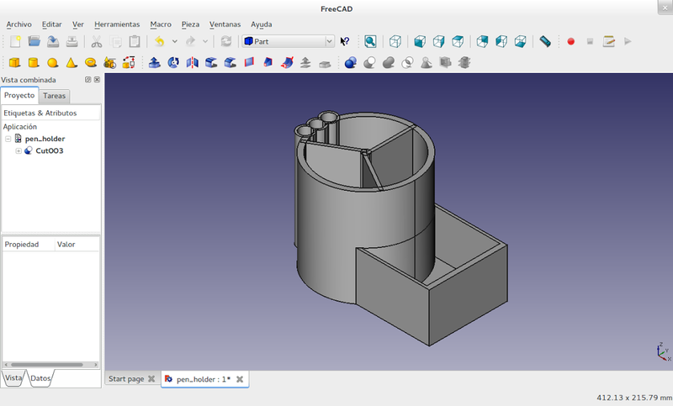Switch to the Datos properties tab
The height and width of the screenshot is (406, 673).
tap(40, 378)
